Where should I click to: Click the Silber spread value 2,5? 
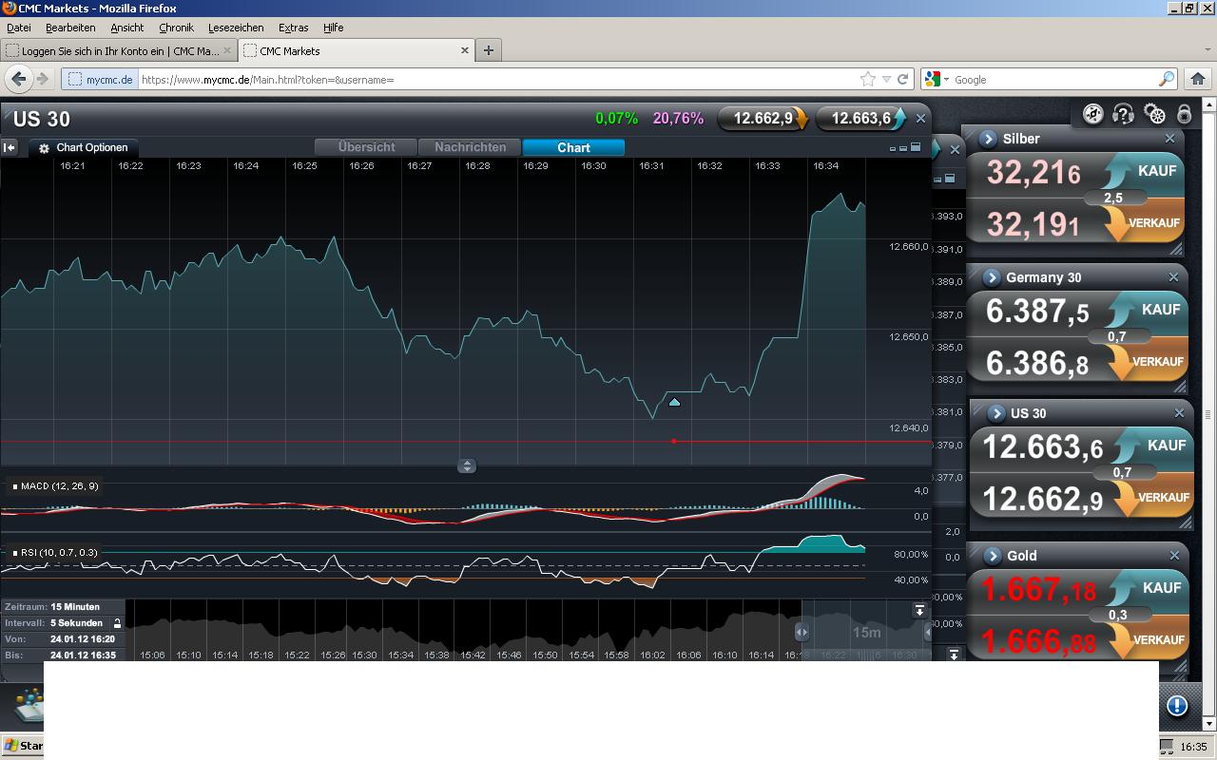click(1113, 198)
